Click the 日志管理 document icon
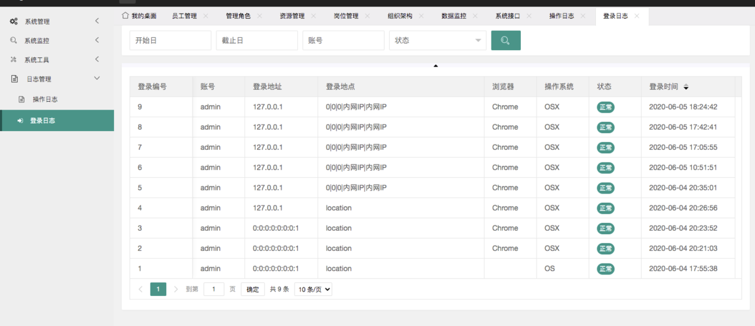 (14, 79)
